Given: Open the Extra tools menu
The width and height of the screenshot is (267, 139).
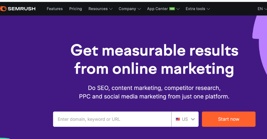Looking at the screenshot, I should 195,9.
